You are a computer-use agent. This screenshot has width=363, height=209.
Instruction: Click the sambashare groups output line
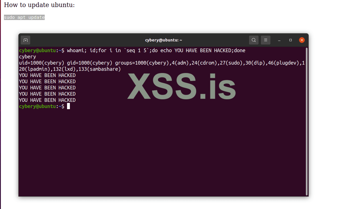(70, 69)
